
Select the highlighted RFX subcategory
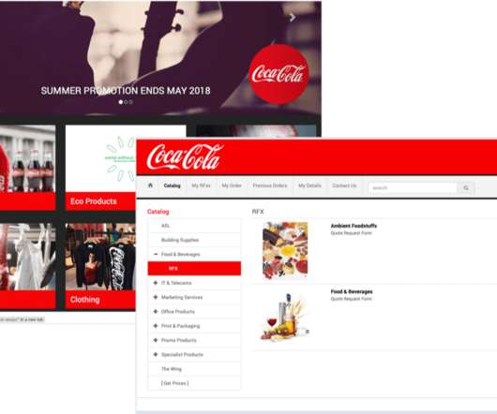[194, 269]
